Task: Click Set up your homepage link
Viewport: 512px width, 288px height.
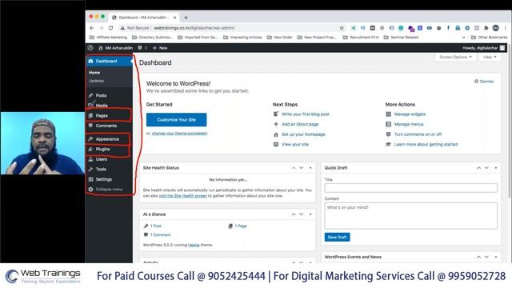Action: (303, 134)
